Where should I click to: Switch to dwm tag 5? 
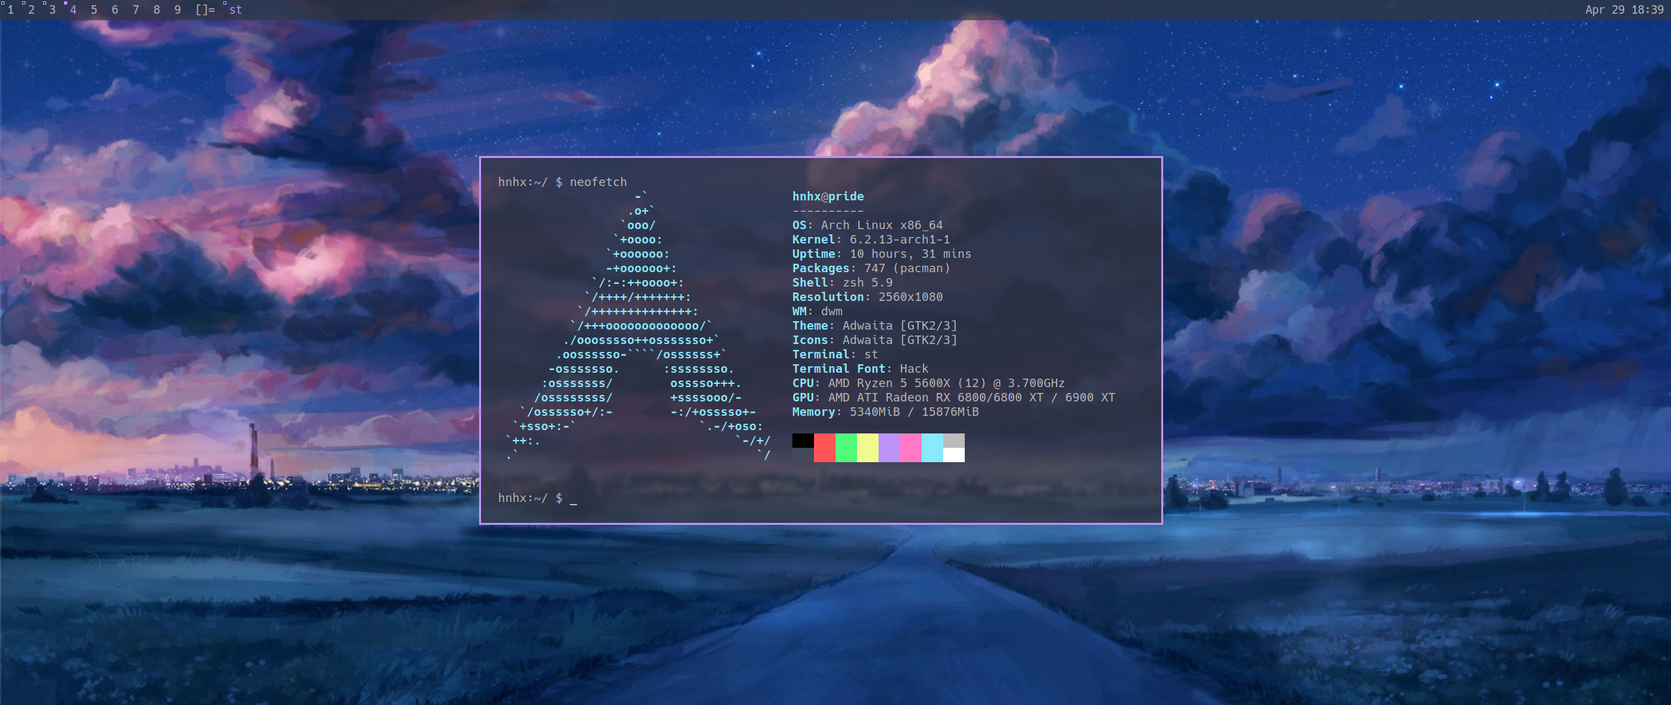94,10
